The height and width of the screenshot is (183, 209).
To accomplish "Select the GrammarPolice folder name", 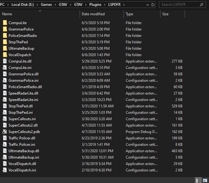I will click(21, 29).
